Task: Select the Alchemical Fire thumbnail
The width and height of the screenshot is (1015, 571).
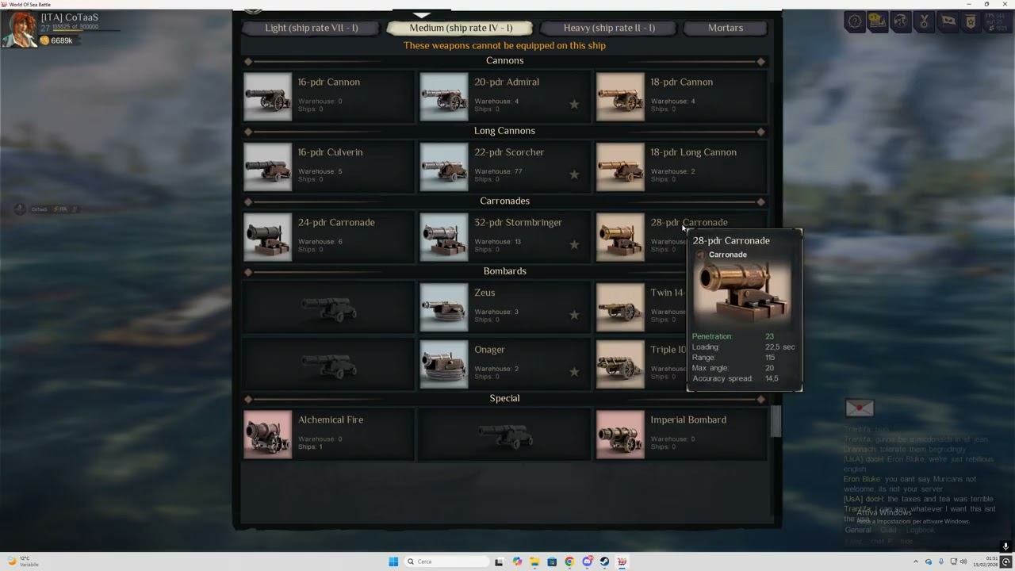Action: click(268, 435)
